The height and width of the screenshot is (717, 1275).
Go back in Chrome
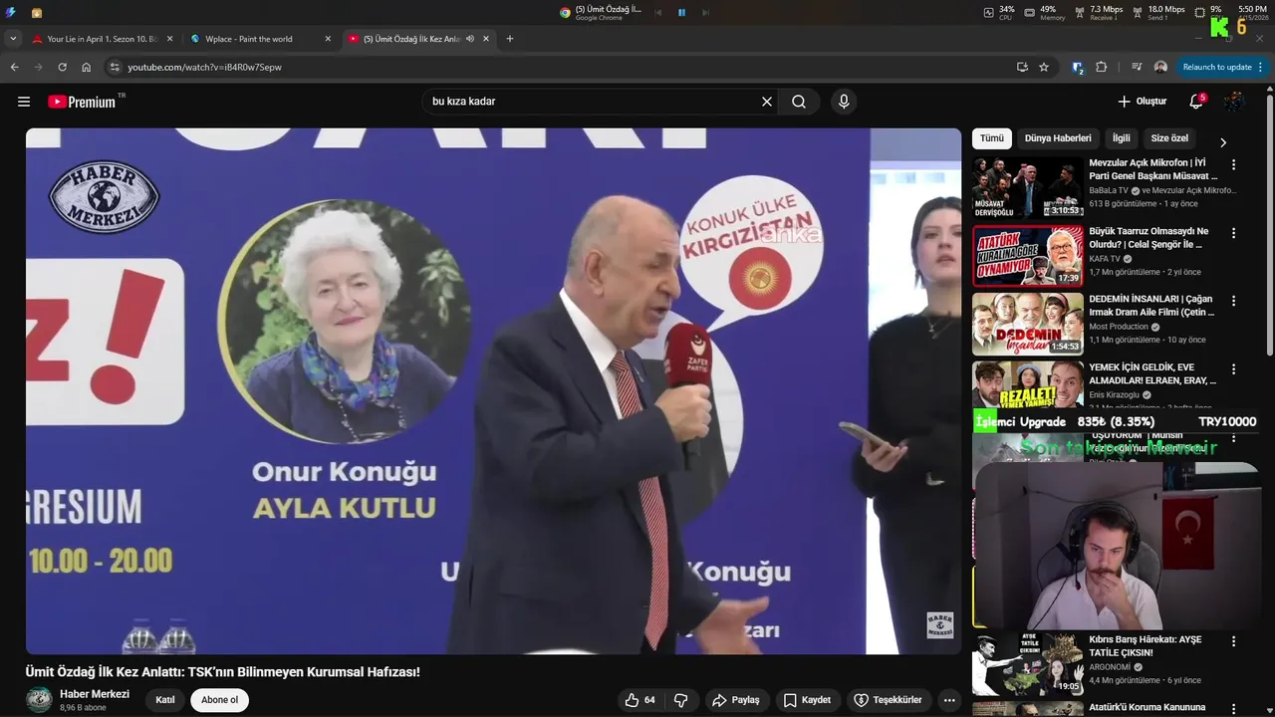[14, 67]
